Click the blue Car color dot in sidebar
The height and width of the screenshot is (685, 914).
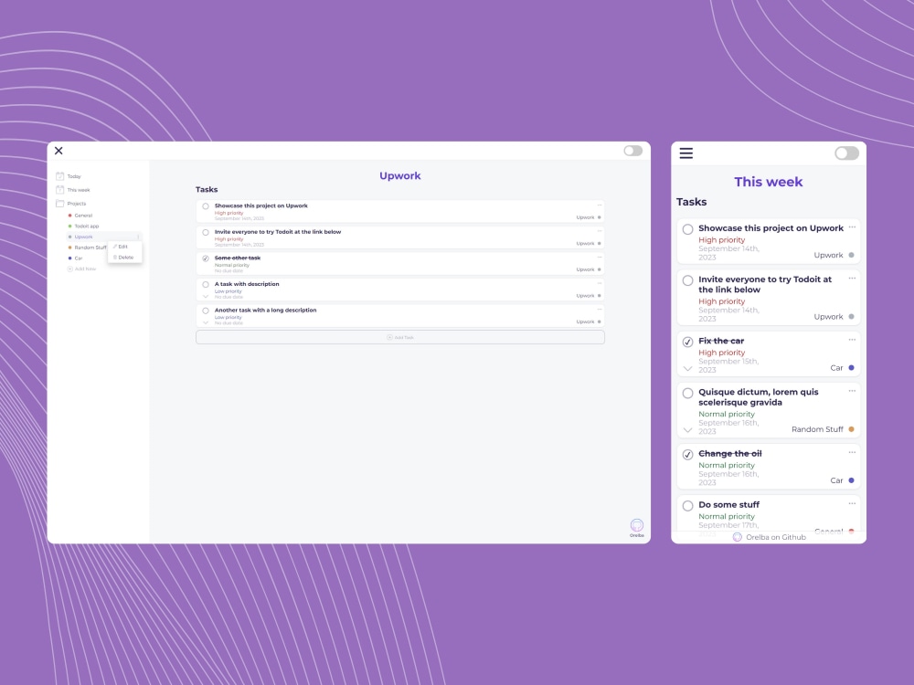click(x=70, y=258)
